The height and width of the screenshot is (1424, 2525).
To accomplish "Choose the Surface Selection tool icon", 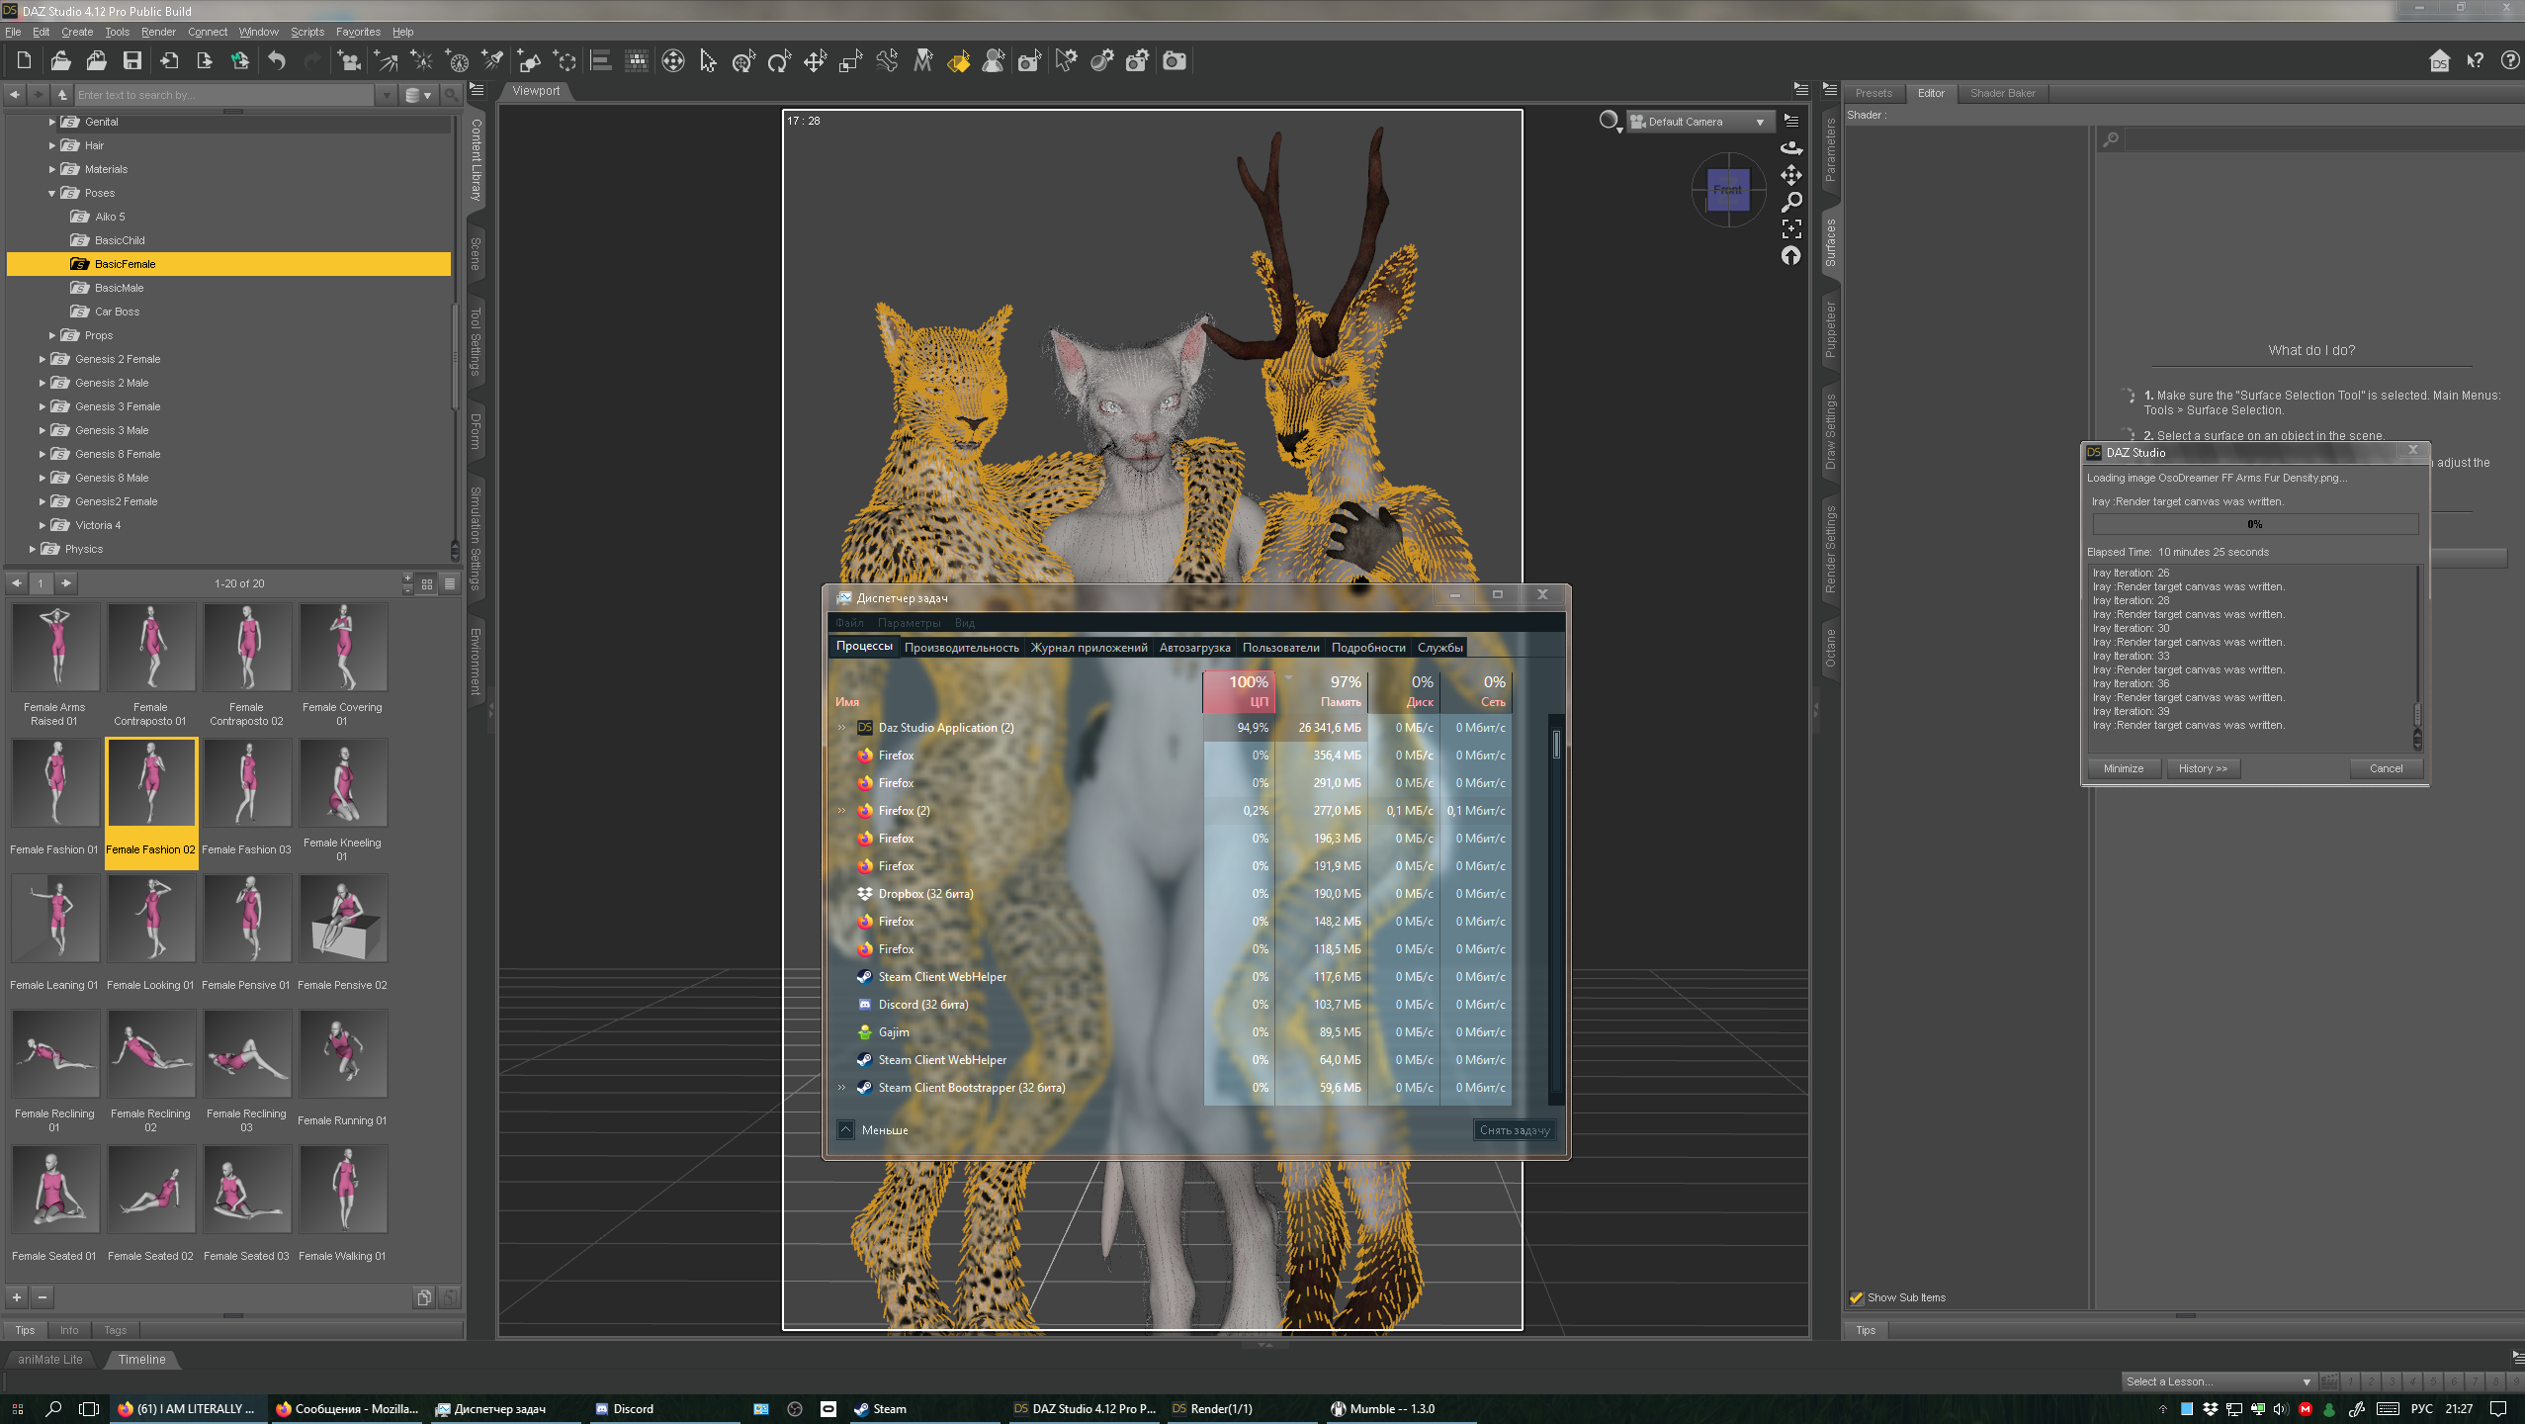I will (x=958, y=61).
